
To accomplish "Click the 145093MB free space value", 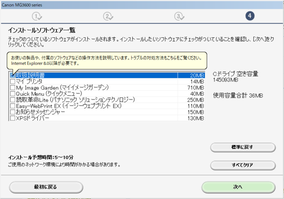I will (225, 80).
